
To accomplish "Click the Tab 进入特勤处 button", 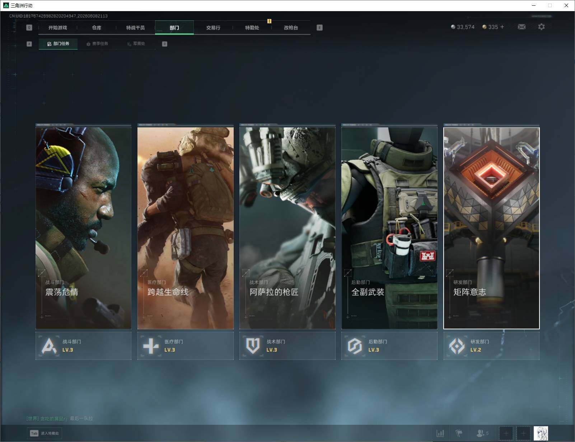I will (45, 433).
